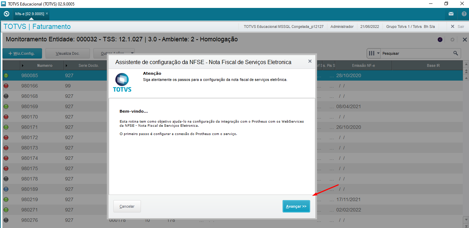
Task: Click the green status dot of row 980085
Action: (6, 75)
